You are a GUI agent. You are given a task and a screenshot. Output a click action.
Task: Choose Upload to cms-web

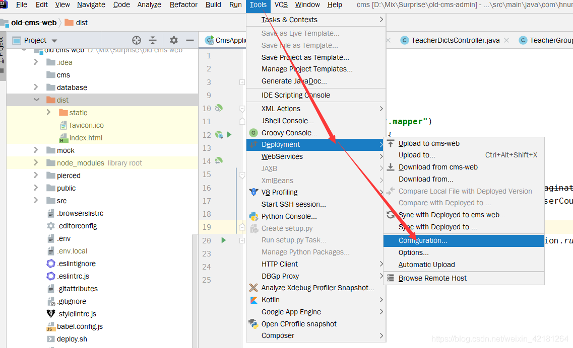pyautogui.click(x=464, y=143)
